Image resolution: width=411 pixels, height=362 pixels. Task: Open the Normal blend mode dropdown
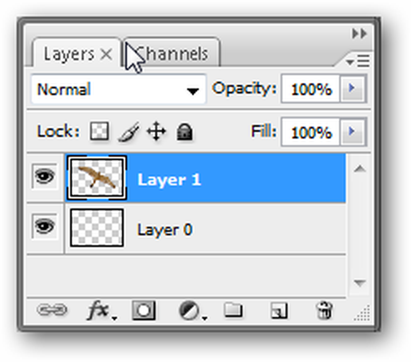coord(118,89)
